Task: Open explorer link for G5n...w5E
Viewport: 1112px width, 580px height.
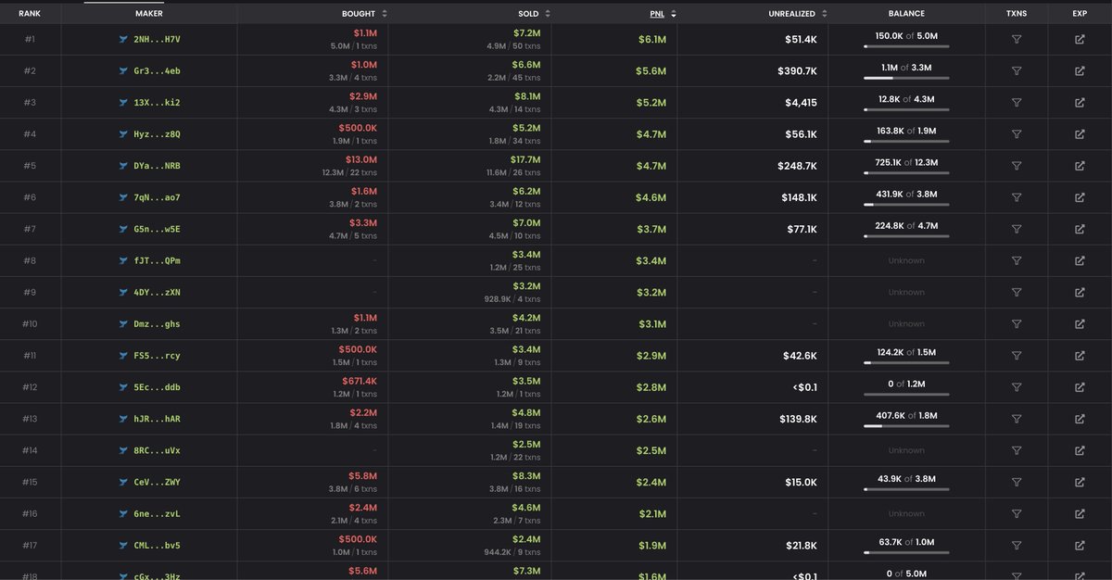Action: pyautogui.click(x=1080, y=229)
